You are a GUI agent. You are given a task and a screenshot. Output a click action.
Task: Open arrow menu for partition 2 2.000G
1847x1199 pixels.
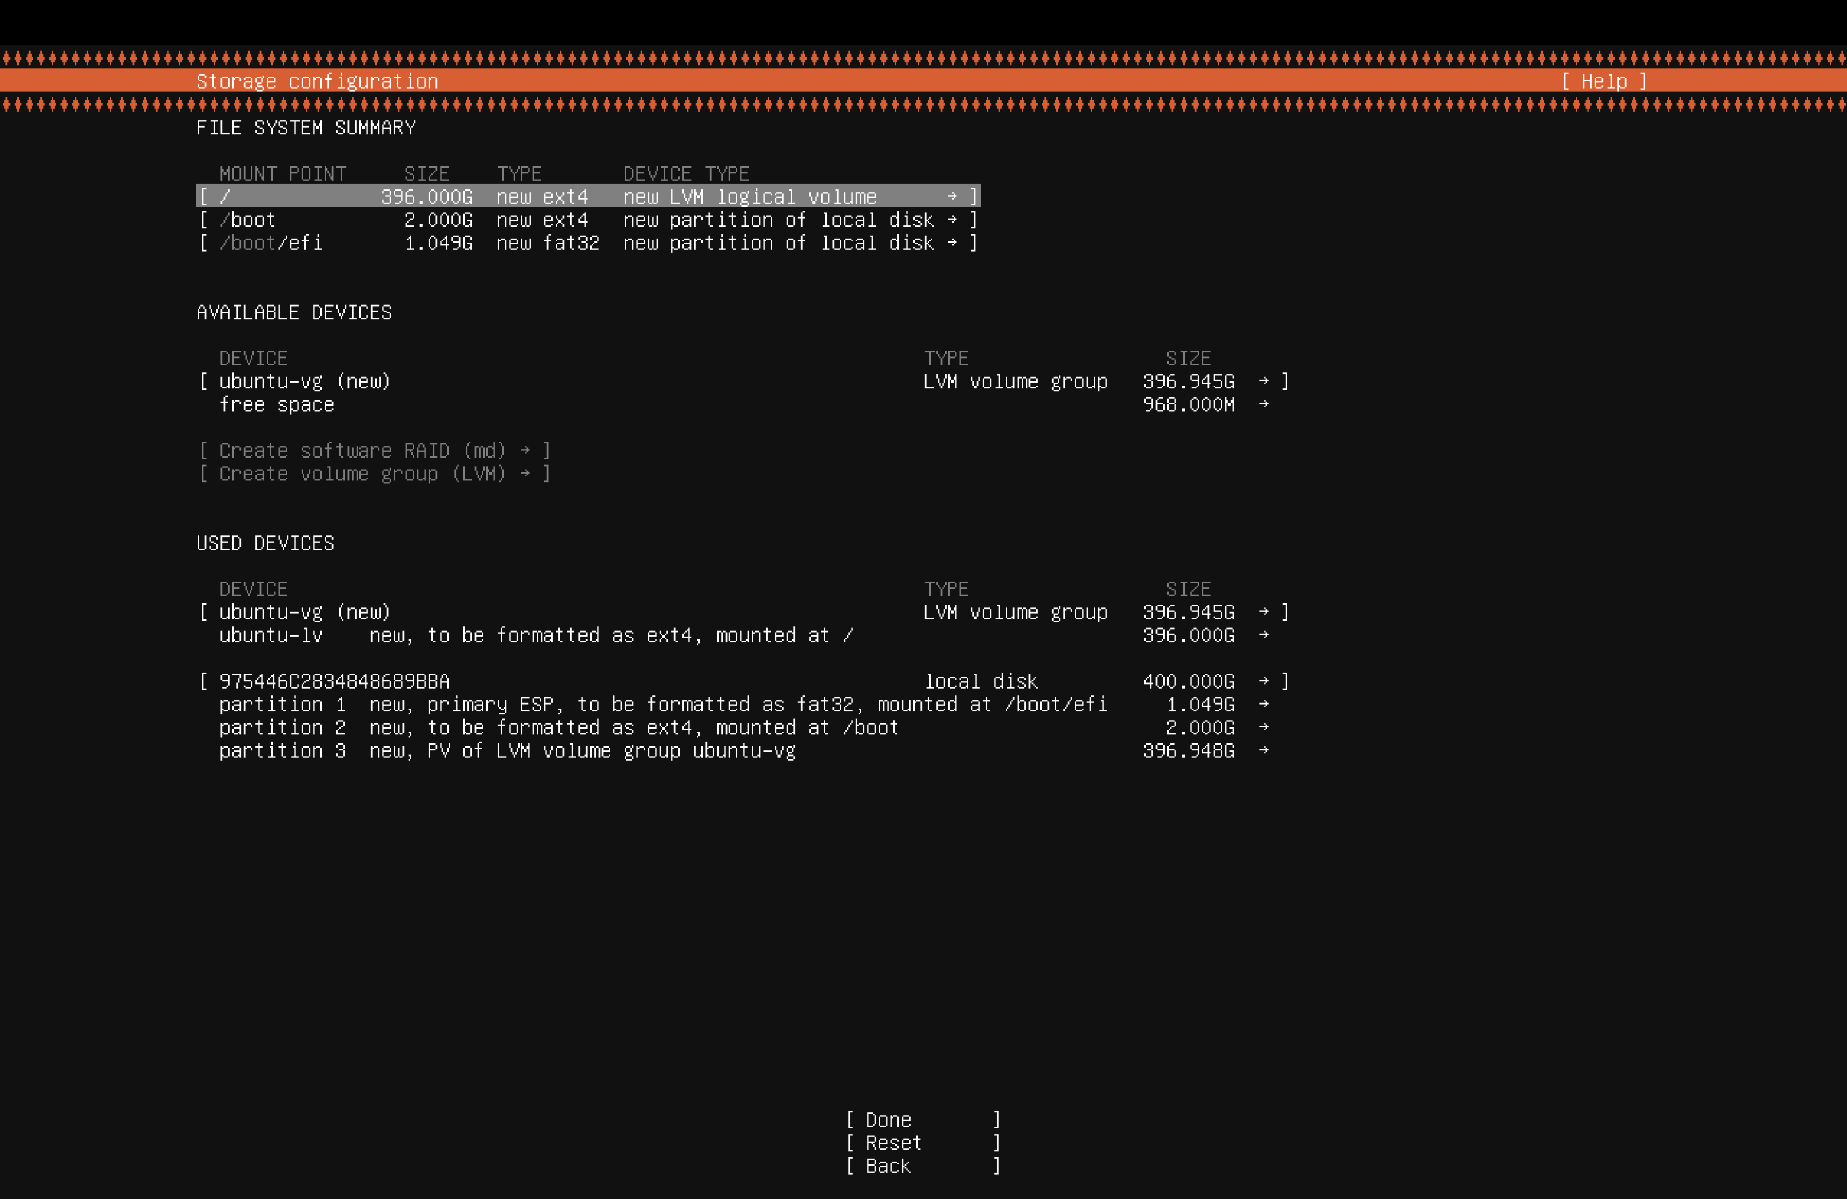point(1264,728)
